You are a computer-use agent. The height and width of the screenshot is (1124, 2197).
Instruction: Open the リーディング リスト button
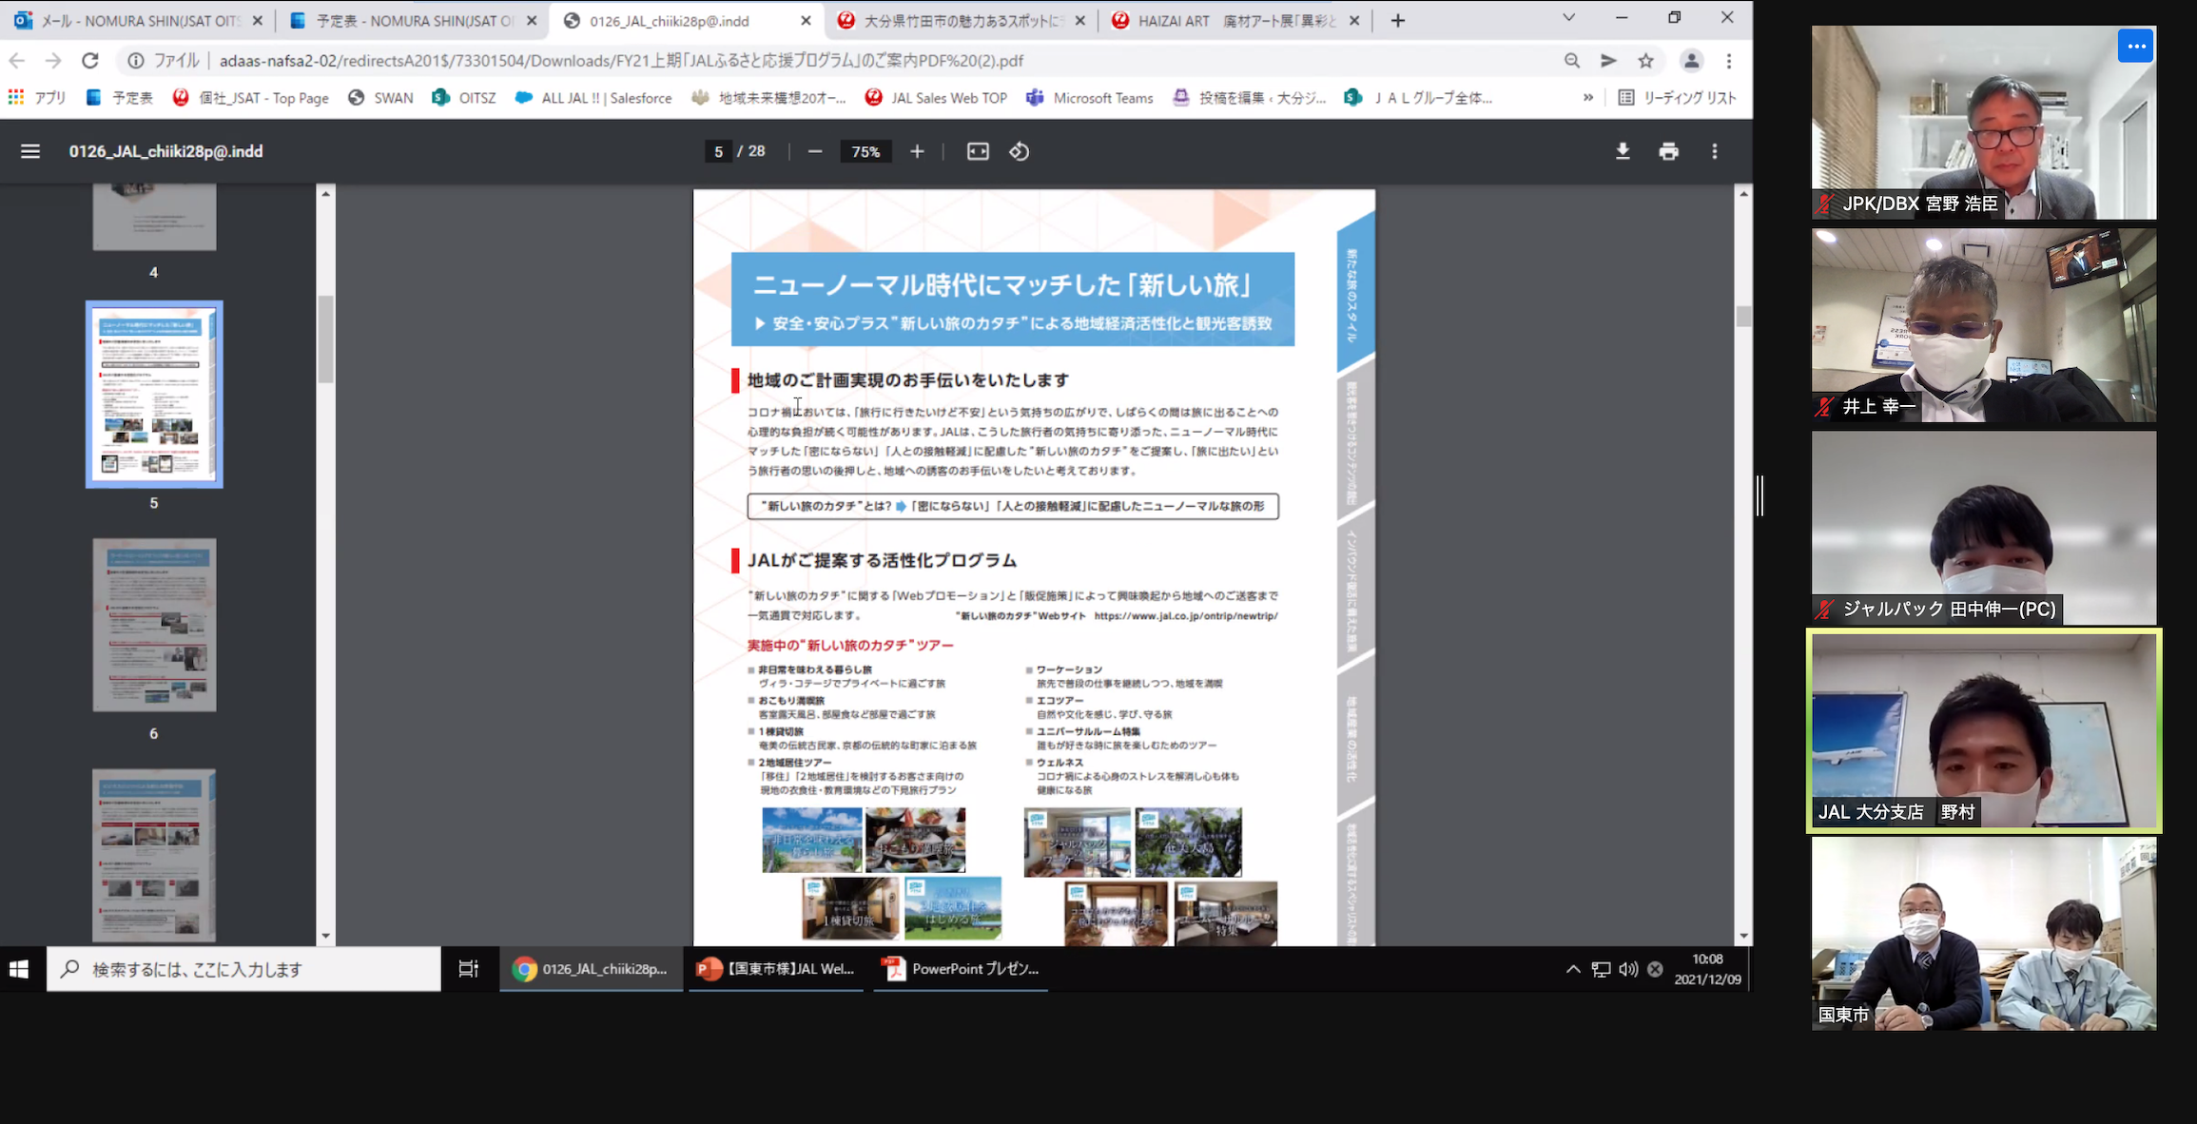click(1678, 97)
